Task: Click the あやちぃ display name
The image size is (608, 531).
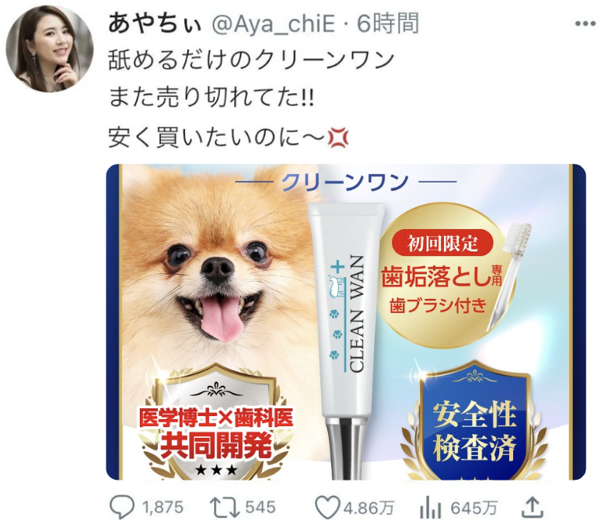Action: point(155,23)
